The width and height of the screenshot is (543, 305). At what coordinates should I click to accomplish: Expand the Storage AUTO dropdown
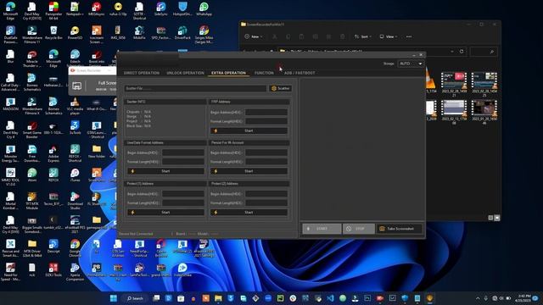(x=411, y=64)
